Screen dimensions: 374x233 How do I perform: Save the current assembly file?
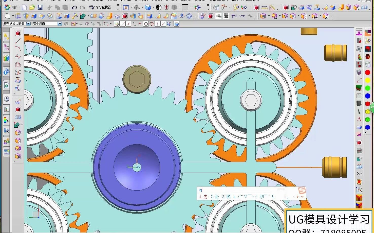pyautogui.click(x=40, y=7)
